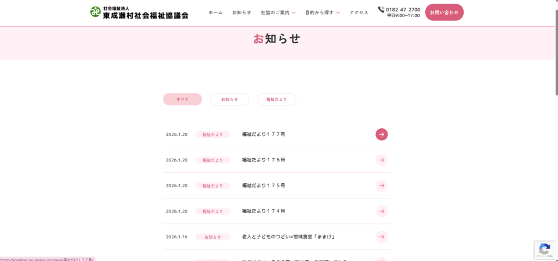Image resolution: width=558 pixels, height=261 pixels.
Task: Expand the 社協のご案内 dropdown menu
Action: pyautogui.click(x=278, y=13)
